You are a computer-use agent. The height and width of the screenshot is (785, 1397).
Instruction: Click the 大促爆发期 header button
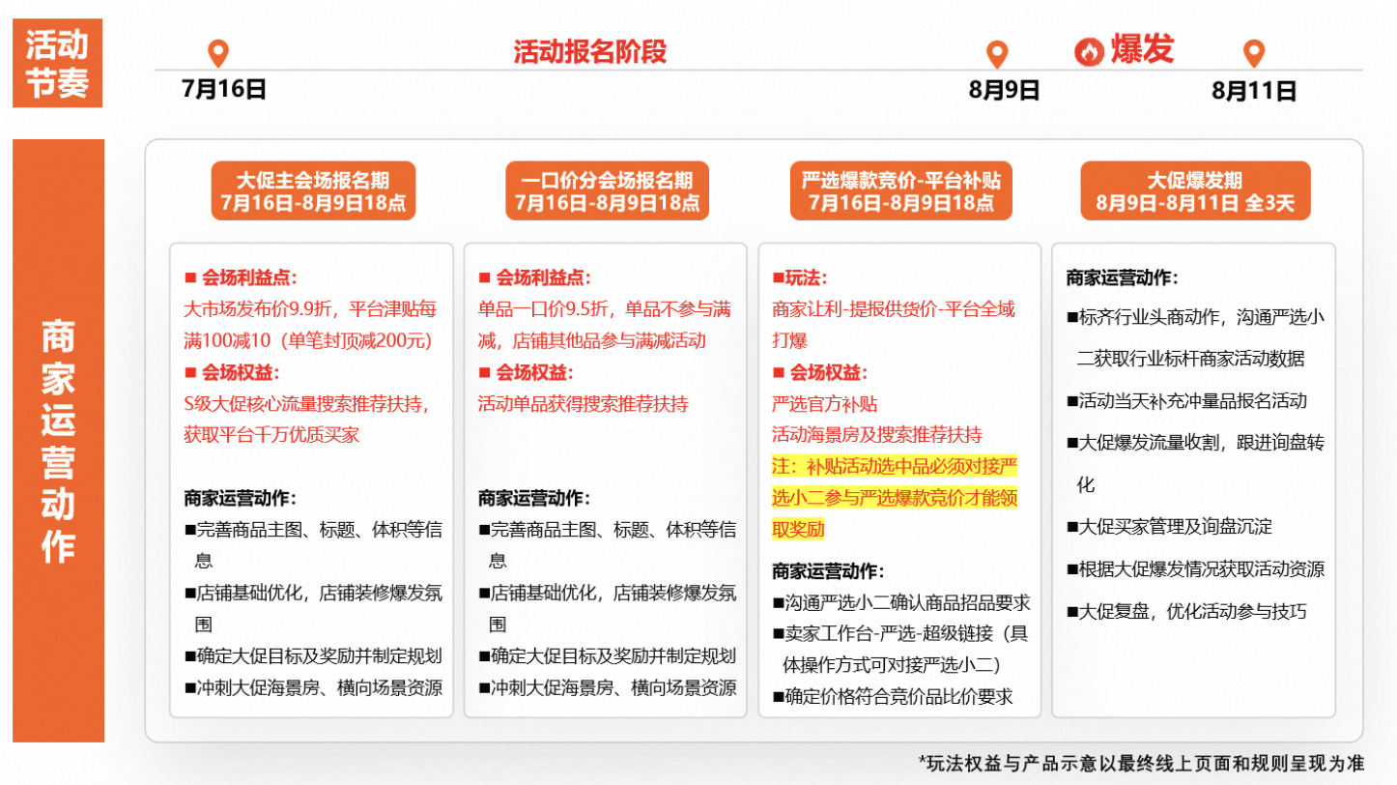coord(1194,190)
